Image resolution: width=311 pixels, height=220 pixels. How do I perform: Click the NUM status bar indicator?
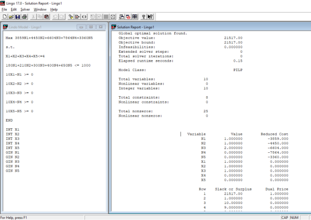point(294,218)
